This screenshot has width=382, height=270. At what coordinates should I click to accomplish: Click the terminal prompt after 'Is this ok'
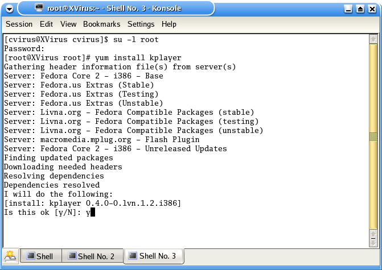click(x=91, y=213)
